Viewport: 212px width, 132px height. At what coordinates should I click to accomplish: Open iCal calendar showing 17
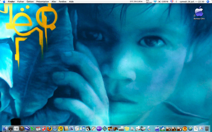(x=38, y=129)
